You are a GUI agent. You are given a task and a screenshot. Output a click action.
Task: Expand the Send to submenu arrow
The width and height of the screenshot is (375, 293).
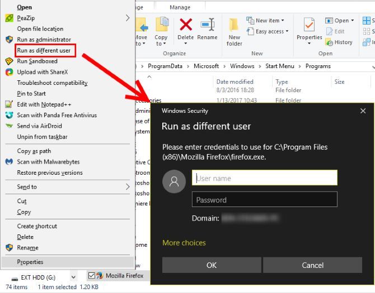[x=128, y=187]
